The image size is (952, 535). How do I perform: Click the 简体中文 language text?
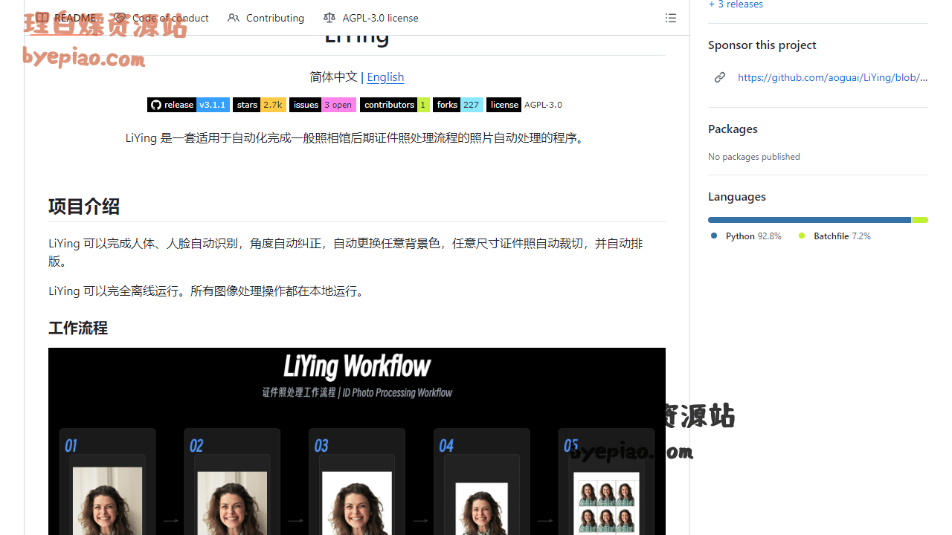click(333, 77)
